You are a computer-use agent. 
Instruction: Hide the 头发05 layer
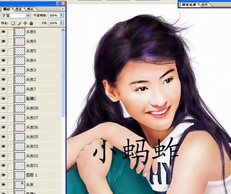(x=4, y=137)
